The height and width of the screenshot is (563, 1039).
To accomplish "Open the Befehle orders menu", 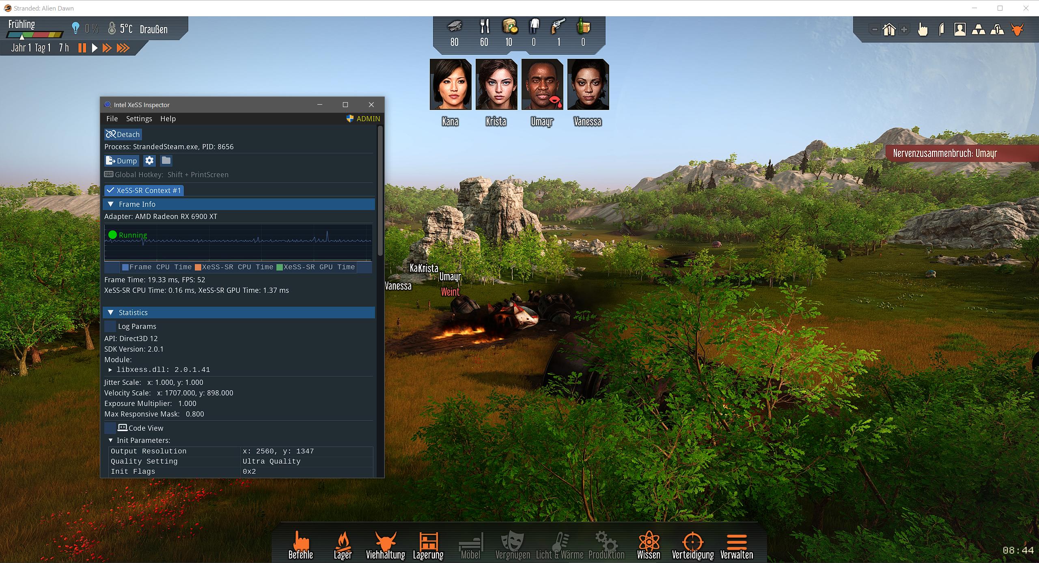I will point(301,545).
